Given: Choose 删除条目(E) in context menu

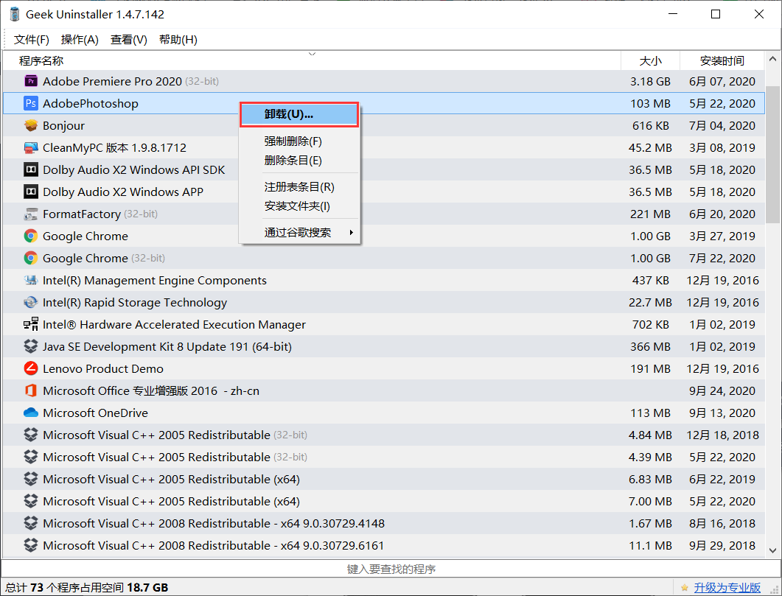Looking at the screenshot, I should [x=299, y=161].
